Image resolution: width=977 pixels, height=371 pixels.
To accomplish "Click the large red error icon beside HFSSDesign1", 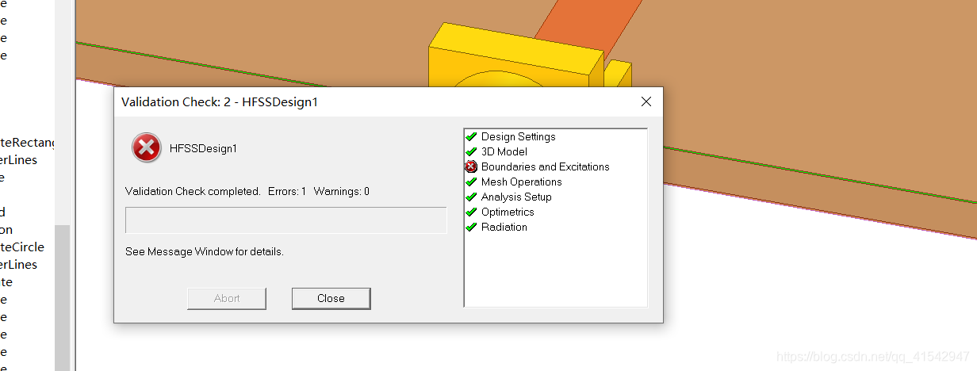I will point(147,147).
